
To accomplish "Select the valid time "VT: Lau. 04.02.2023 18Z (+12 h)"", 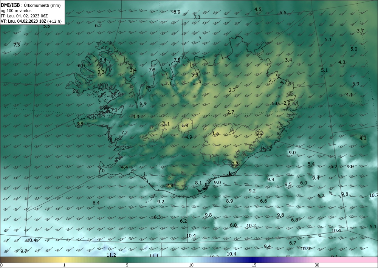I will (31, 21).
